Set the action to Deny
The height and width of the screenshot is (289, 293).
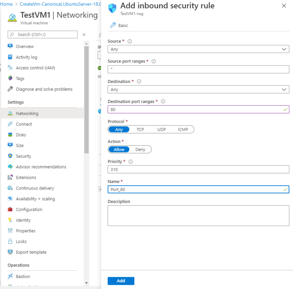[x=140, y=149]
